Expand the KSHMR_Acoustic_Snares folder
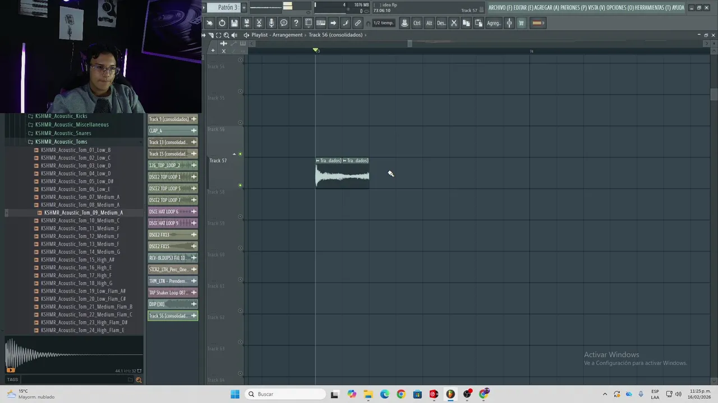The height and width of the screenshot is (403, 718). 63,133
